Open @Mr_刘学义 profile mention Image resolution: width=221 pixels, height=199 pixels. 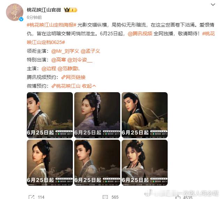[x=65, y=51]
